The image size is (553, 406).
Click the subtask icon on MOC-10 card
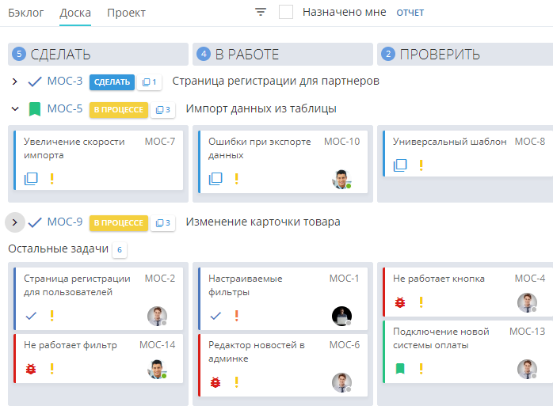pyautogui.click(x=215, y=179)
